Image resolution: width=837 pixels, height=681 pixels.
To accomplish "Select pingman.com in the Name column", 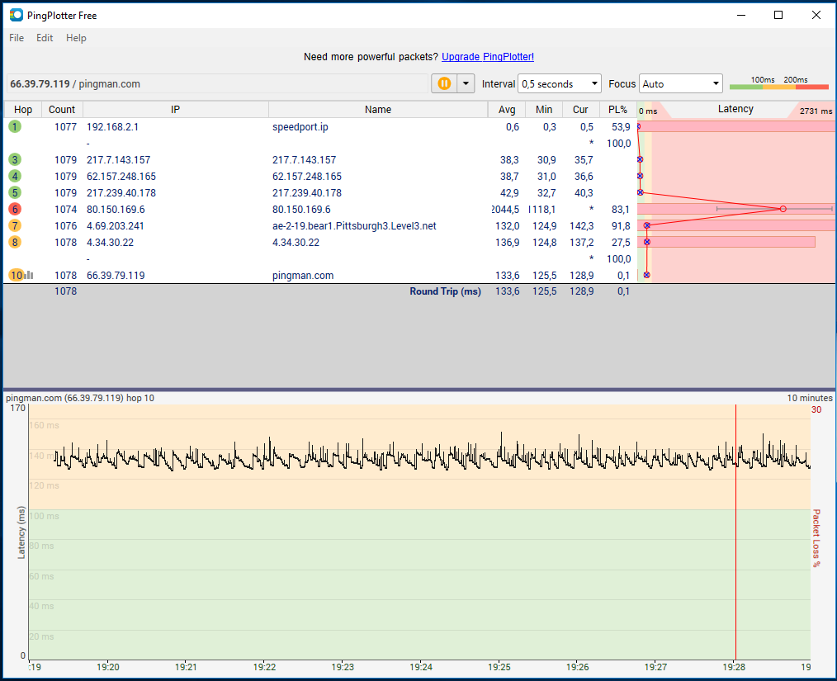I will (303, 276).
